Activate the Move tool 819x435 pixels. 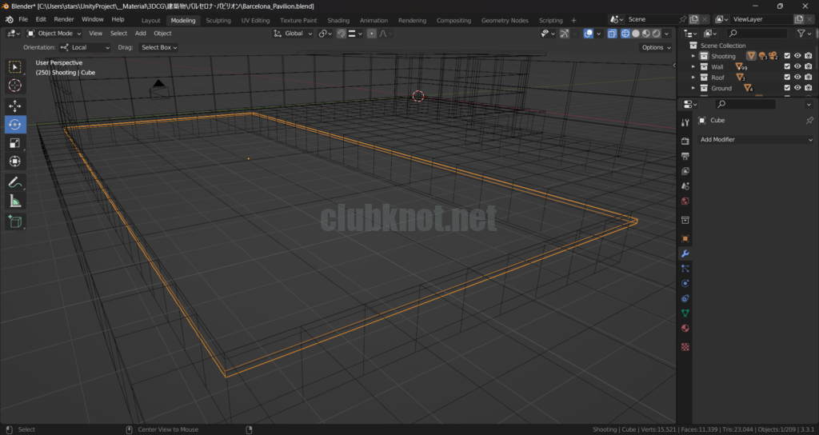(x=15, y=106)
